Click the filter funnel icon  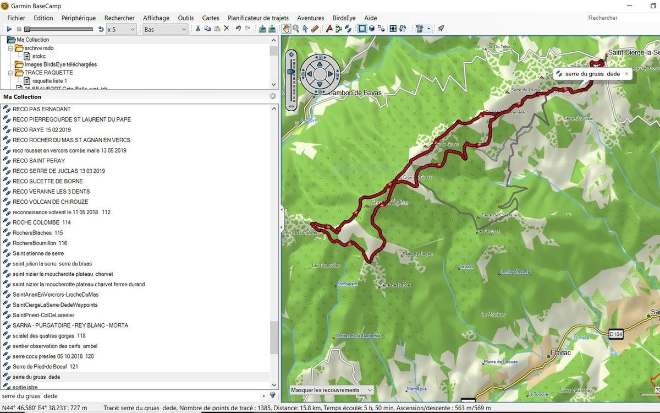272,396
